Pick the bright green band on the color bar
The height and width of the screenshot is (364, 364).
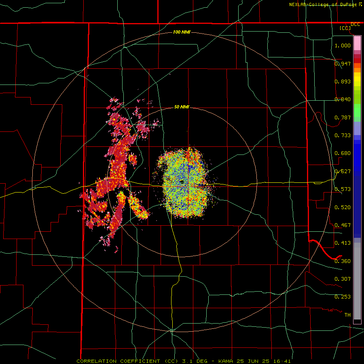point(357,110)
